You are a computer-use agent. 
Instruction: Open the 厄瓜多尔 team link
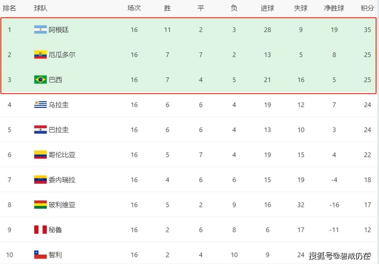tap(62, 55)
